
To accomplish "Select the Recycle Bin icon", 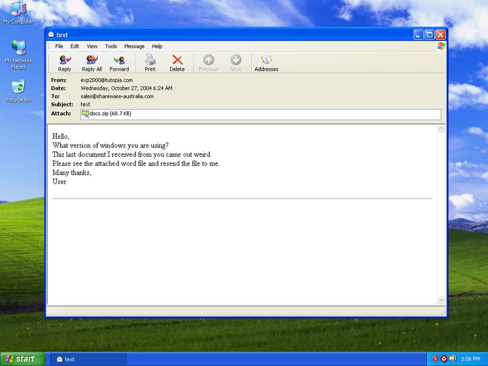I will (x=18, y=91).
